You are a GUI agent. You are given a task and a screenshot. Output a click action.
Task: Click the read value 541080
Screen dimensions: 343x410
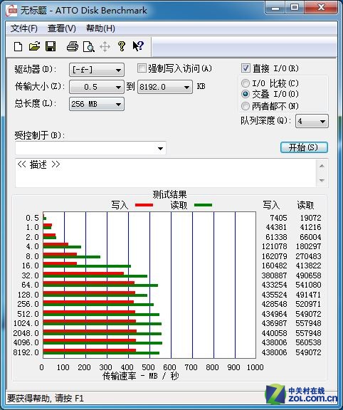tap(309, 285)
